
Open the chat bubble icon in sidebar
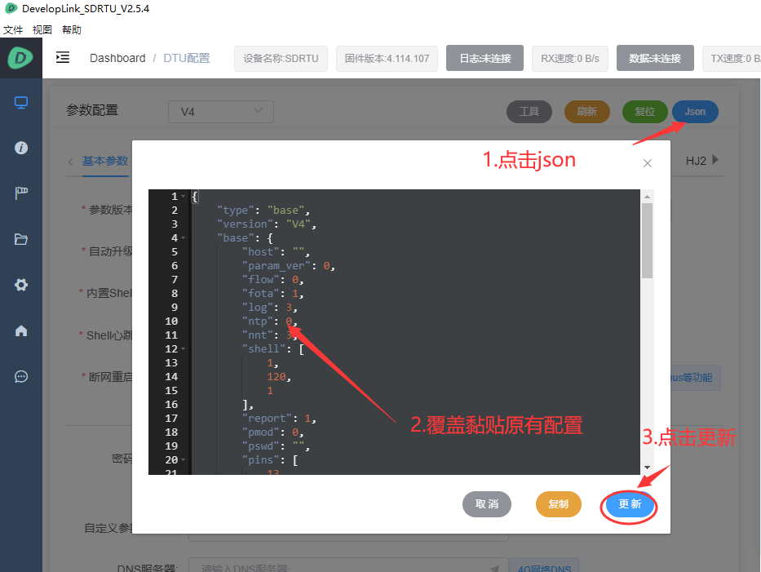tap(21, 376)
